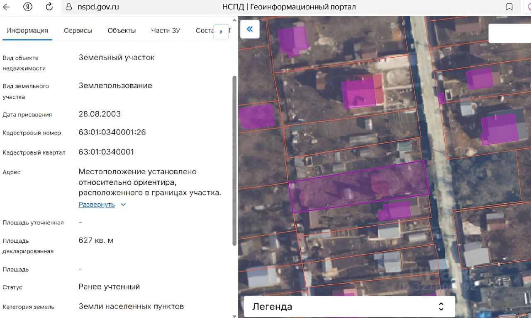This screenshot has height=318, width=531.
Task: Bookmark this page
Action: click(x=509, y=7)
